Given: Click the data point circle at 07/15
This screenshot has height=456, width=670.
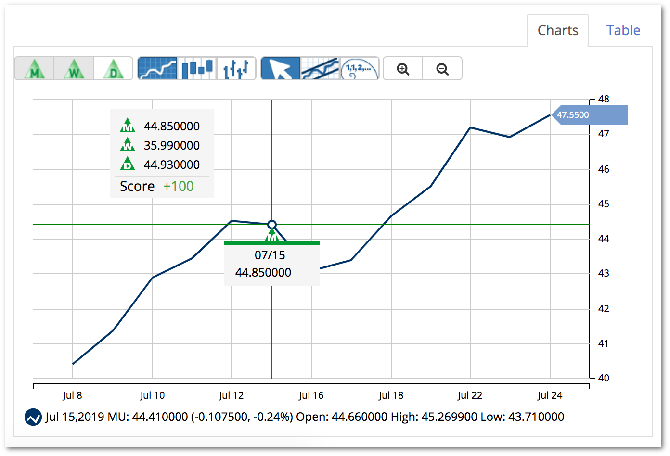Looking at the screenshot, I should [272, 225].
